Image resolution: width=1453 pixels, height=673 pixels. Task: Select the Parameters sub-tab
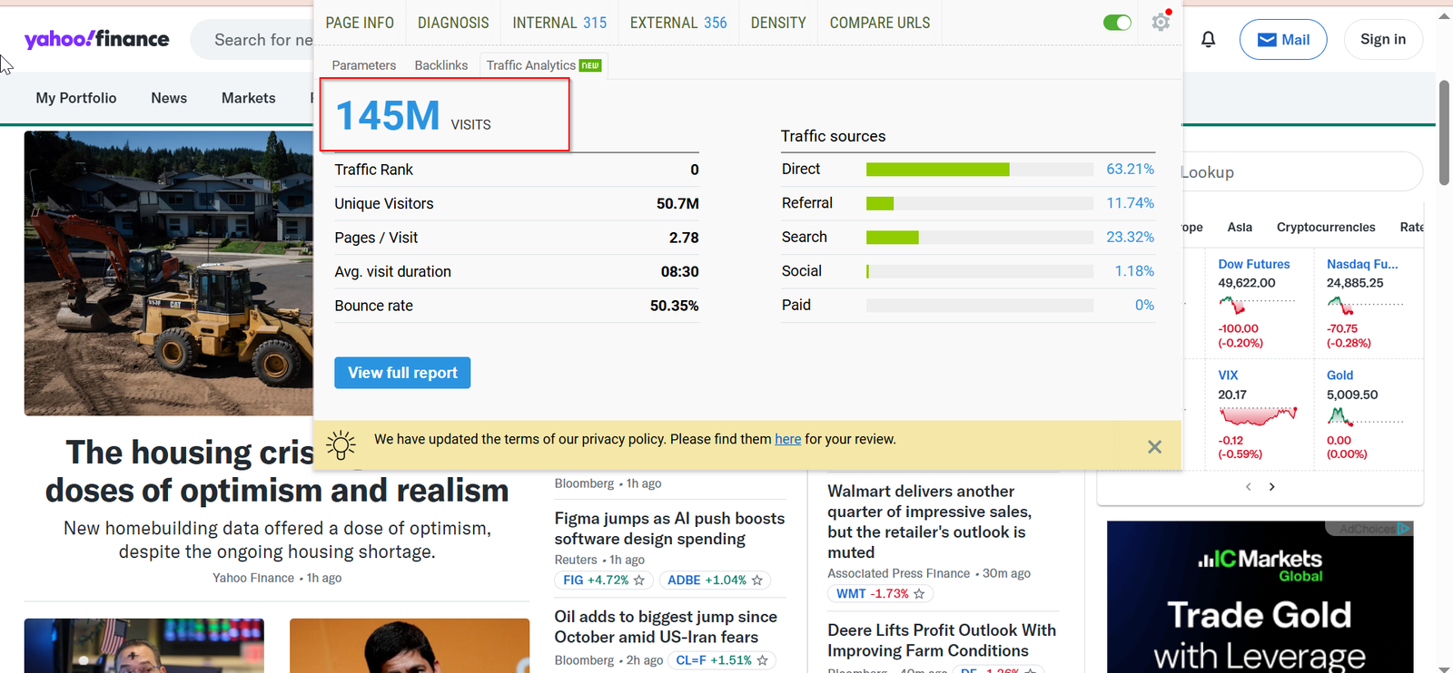(364, 65)
